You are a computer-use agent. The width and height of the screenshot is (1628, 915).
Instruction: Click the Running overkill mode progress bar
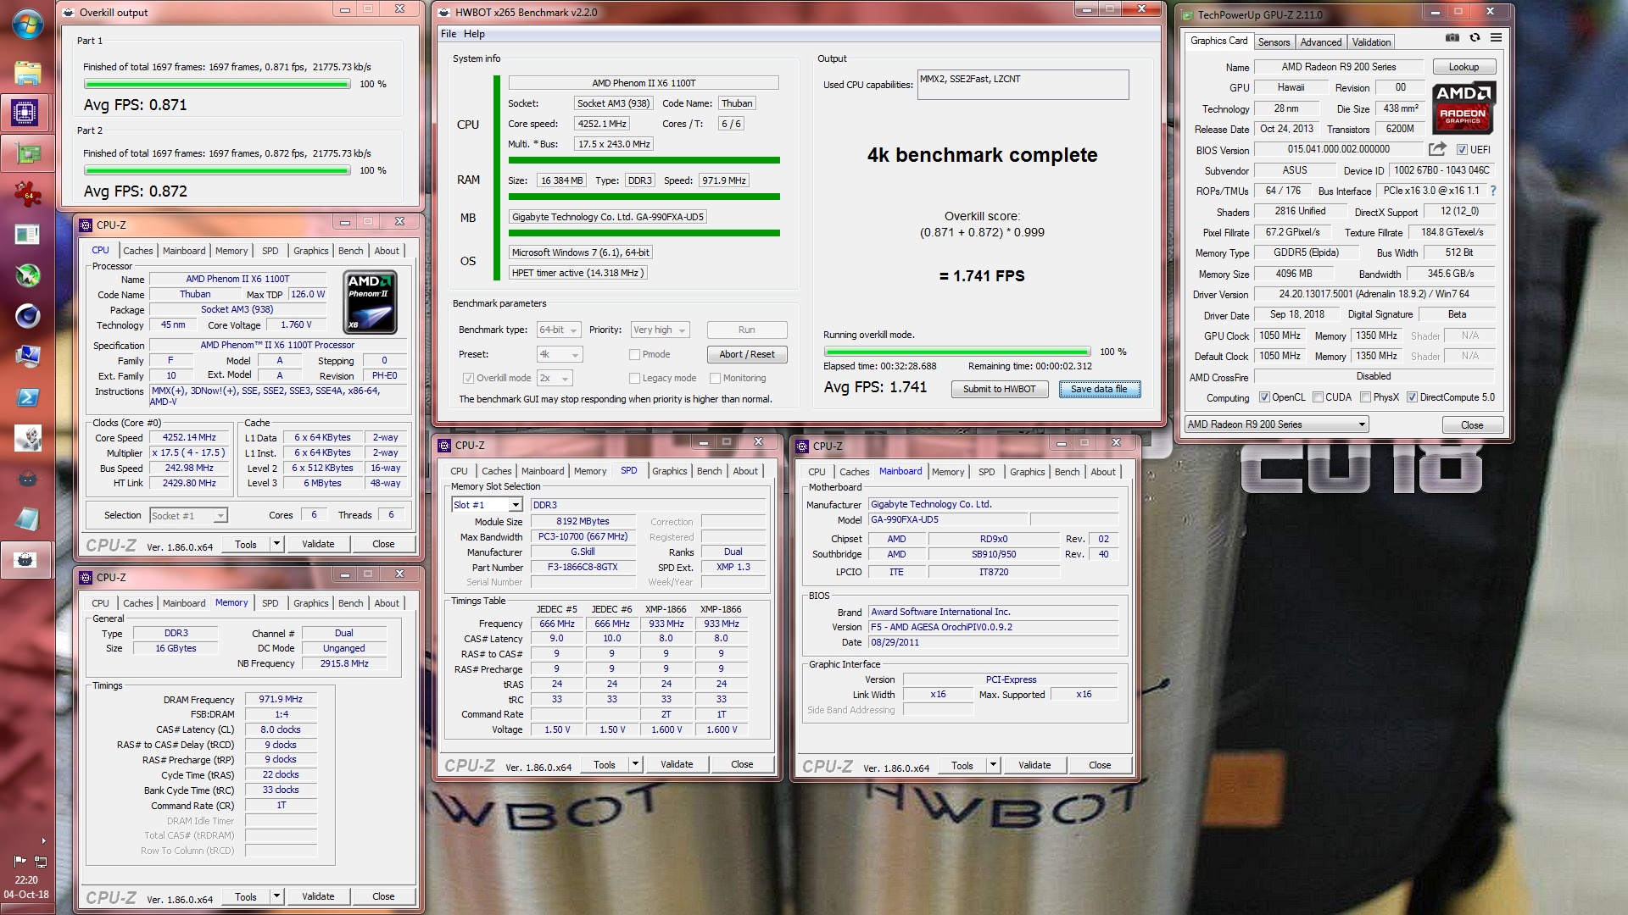click(x=957, y=352)
